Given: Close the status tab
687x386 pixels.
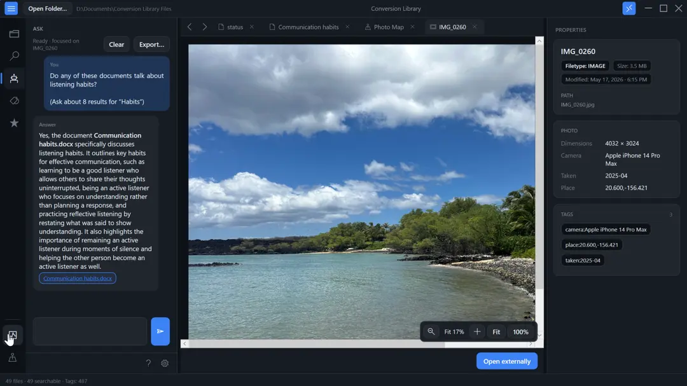Looking at the screenshot, I should tap(252, 27).
